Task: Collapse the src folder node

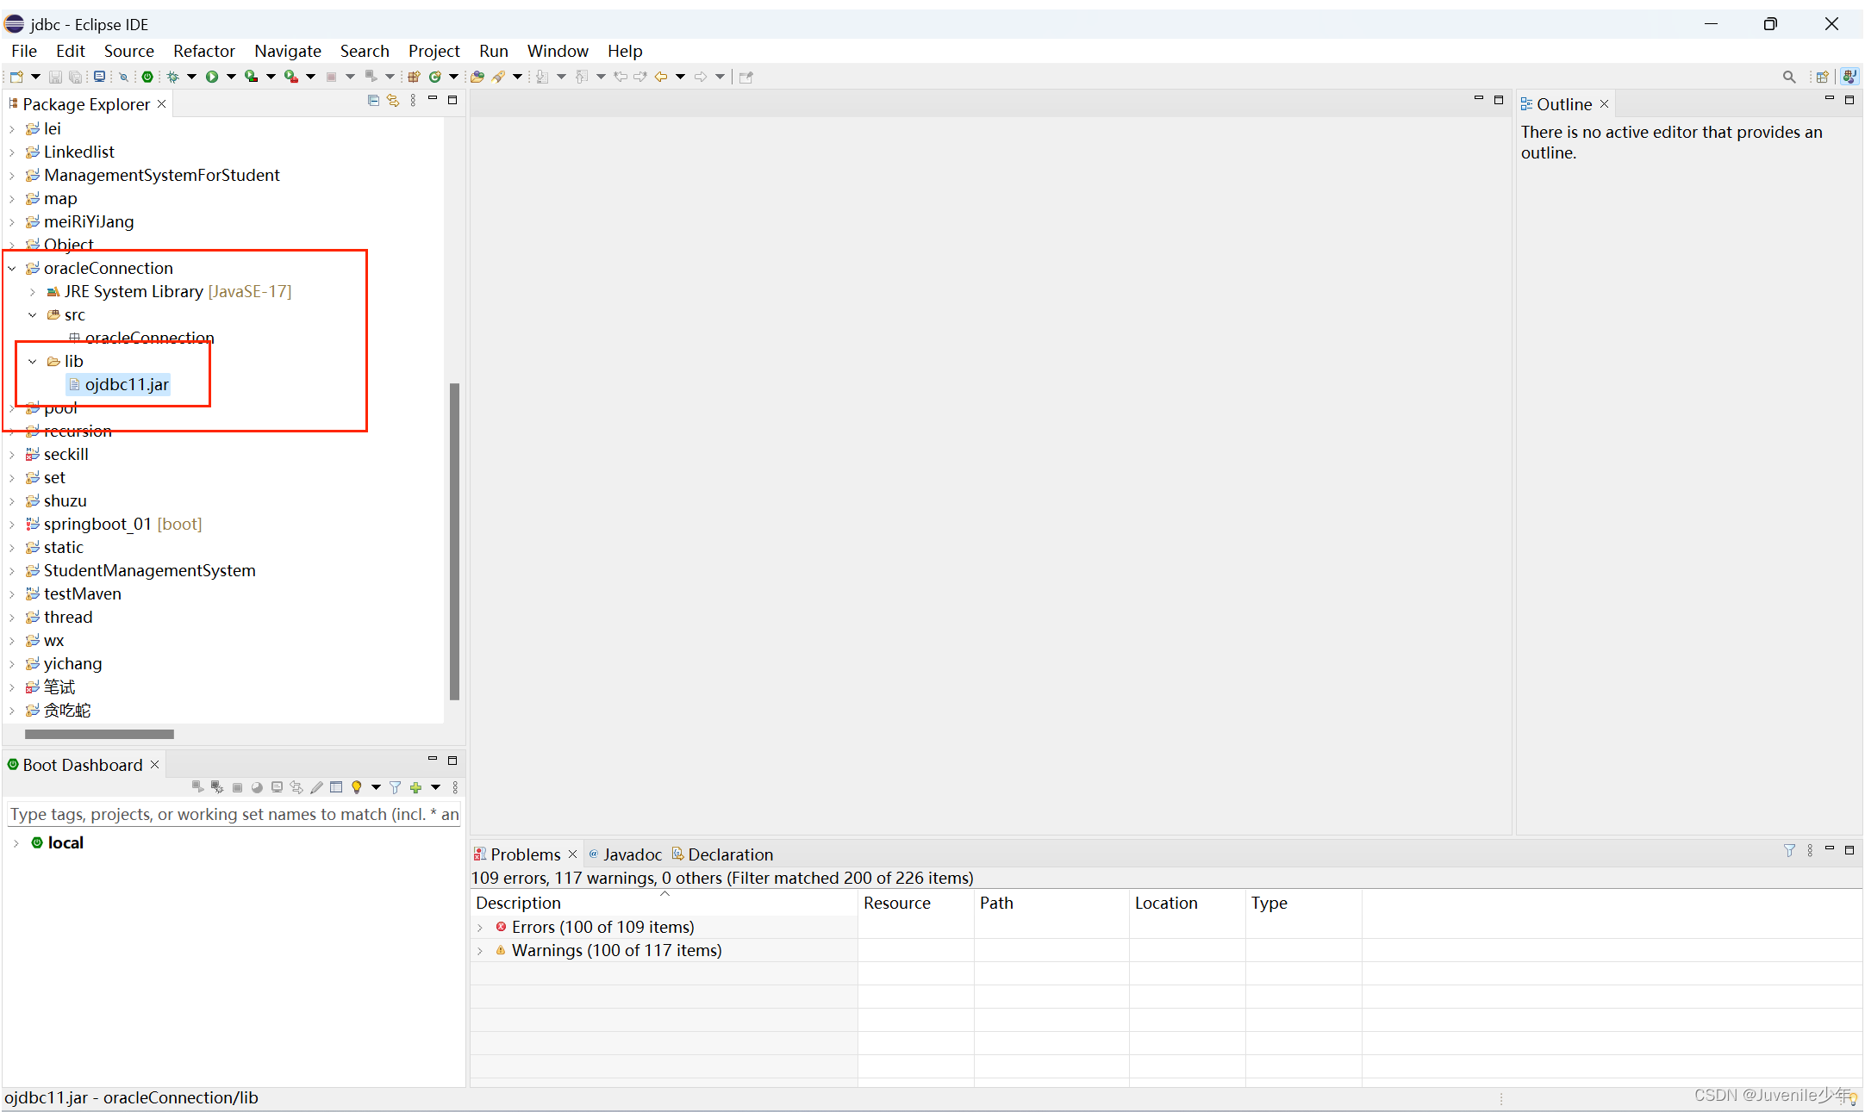Action: (33, 315)
